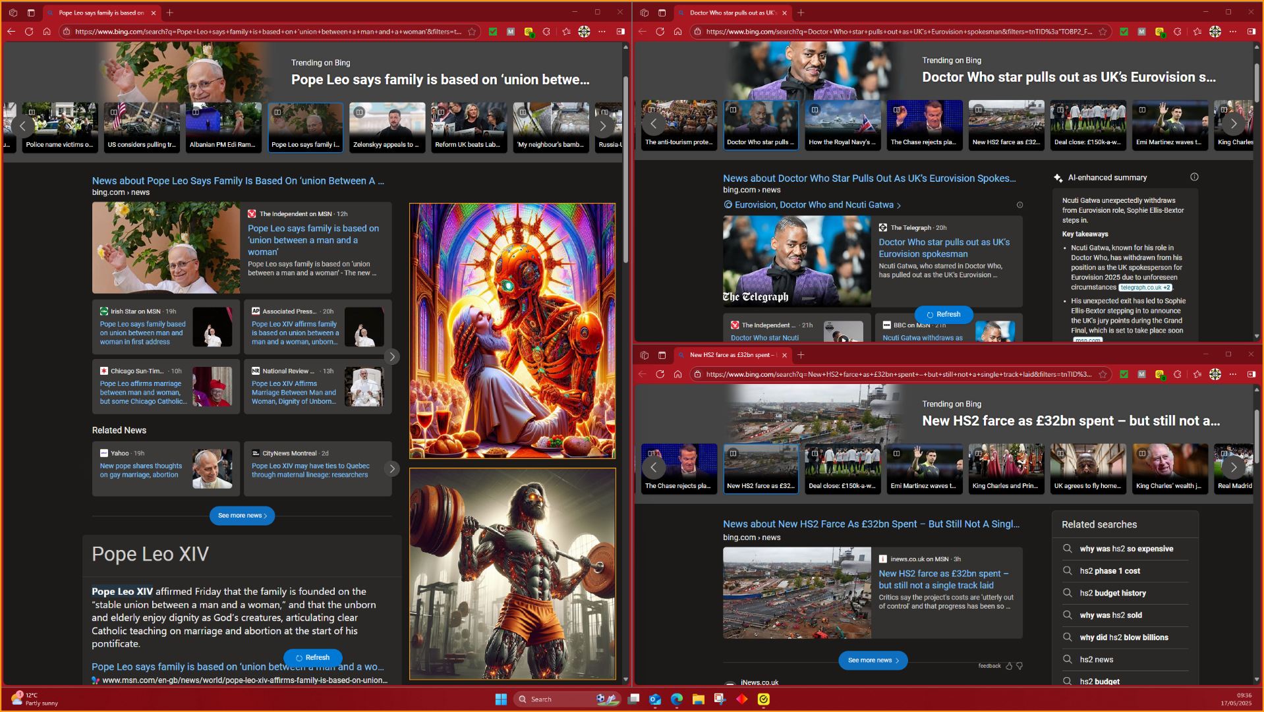Viewport: 1264px width, 712px height.
Task: Open the grey M extension in Pope Leo window
Action: point(511,31)
